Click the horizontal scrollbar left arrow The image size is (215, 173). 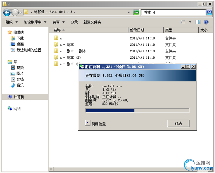pyautogui.click(x=51, y=169)
